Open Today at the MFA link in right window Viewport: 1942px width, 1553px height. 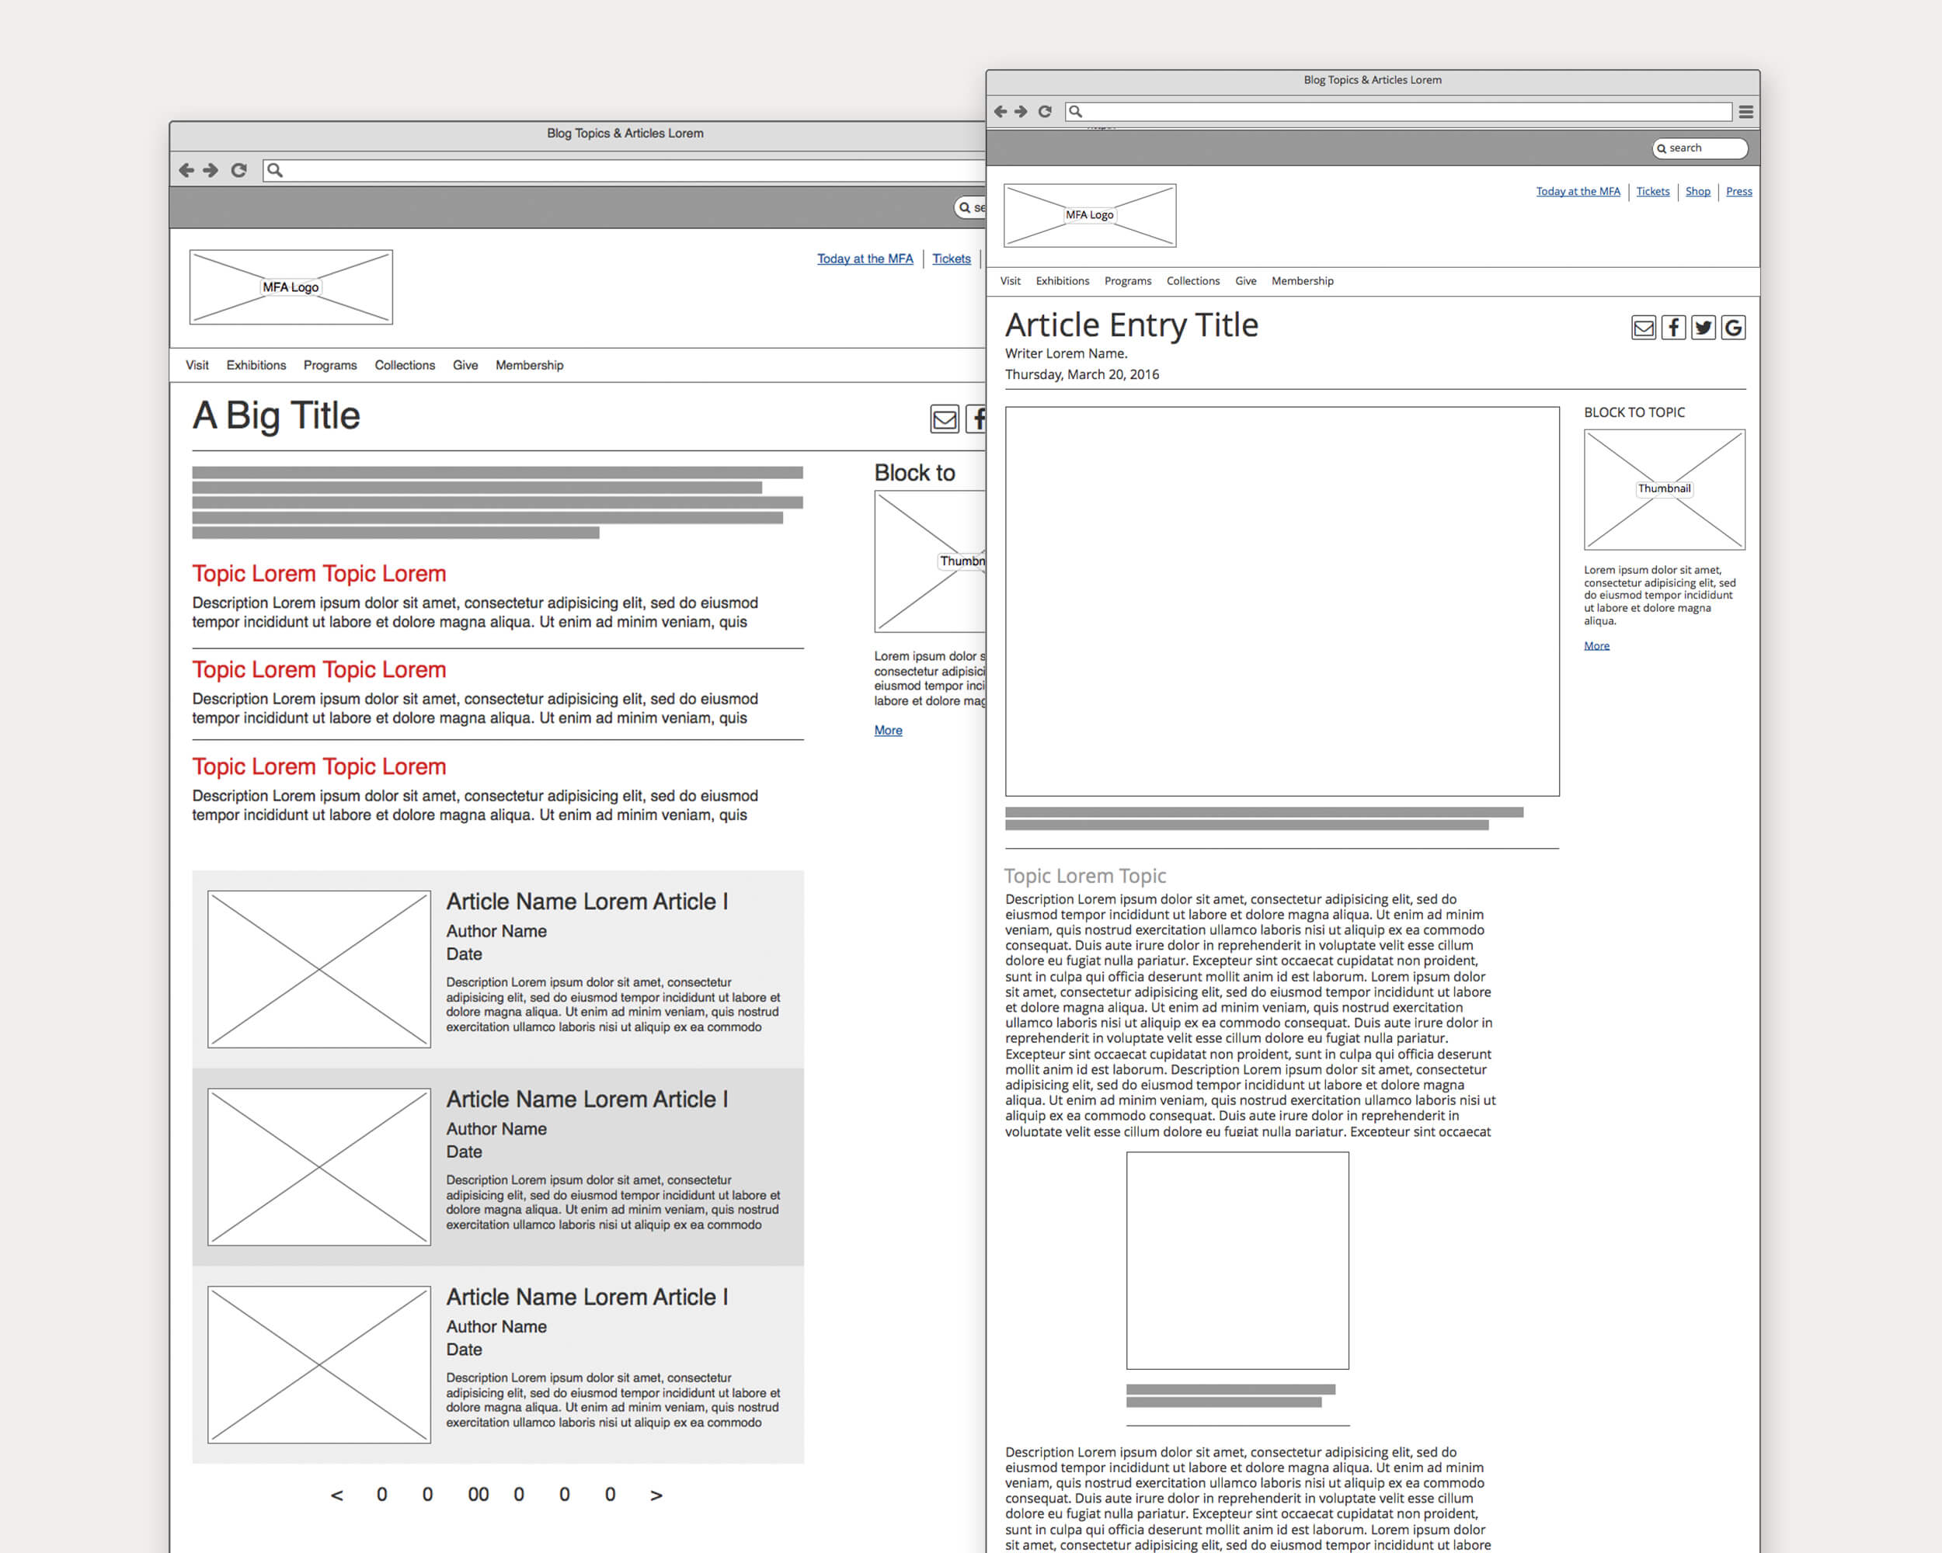point(1578,191)
